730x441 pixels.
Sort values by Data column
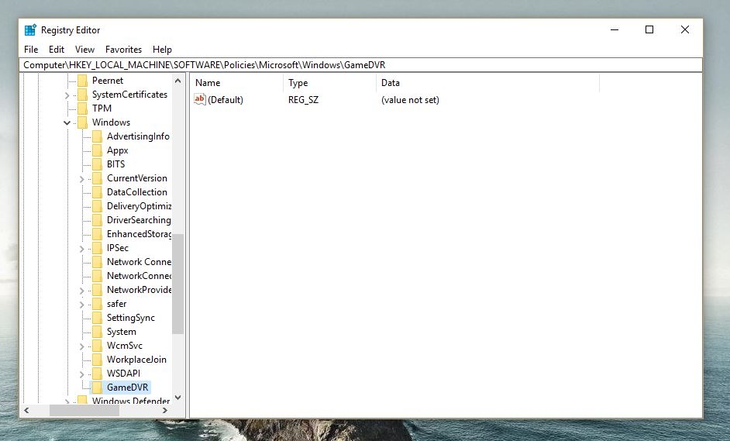(x=488, y=83)
